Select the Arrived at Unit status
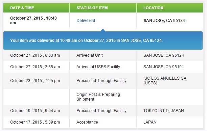 90,55
